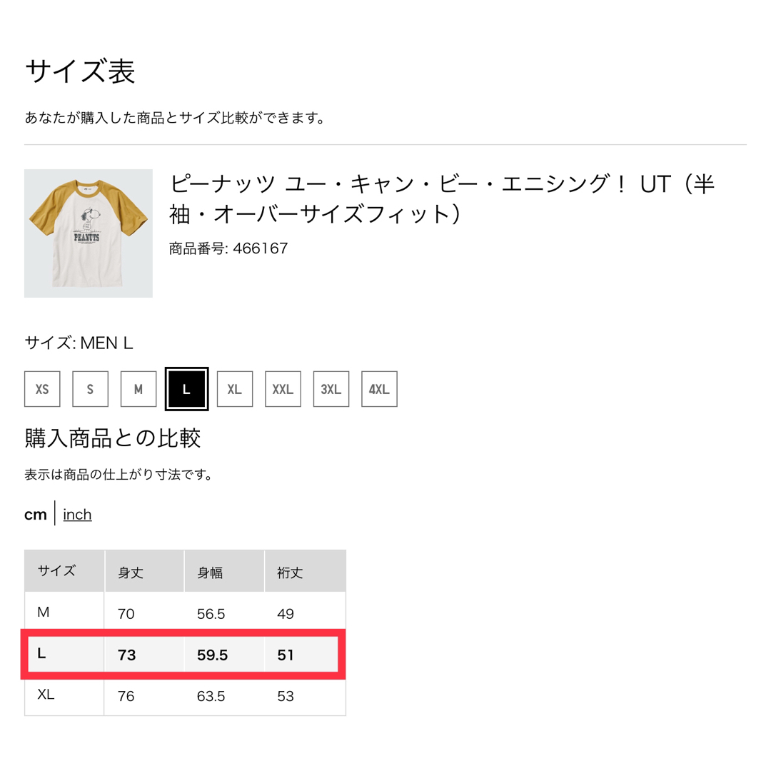Pick the 3XL size box
Image resolution: width=771 pixels, height=771 pixels.
[x=331, y=389]
